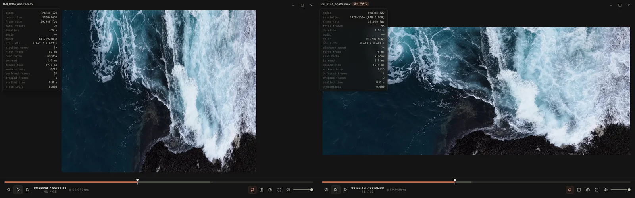635x198 pixels.
Task: Play the video in the left window
Action: click(x=18, y=190)
